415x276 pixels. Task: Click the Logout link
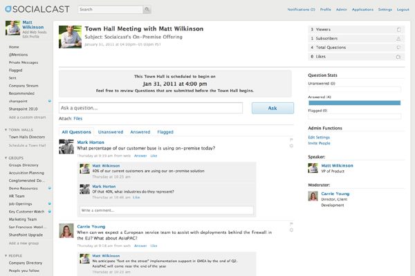403,10
